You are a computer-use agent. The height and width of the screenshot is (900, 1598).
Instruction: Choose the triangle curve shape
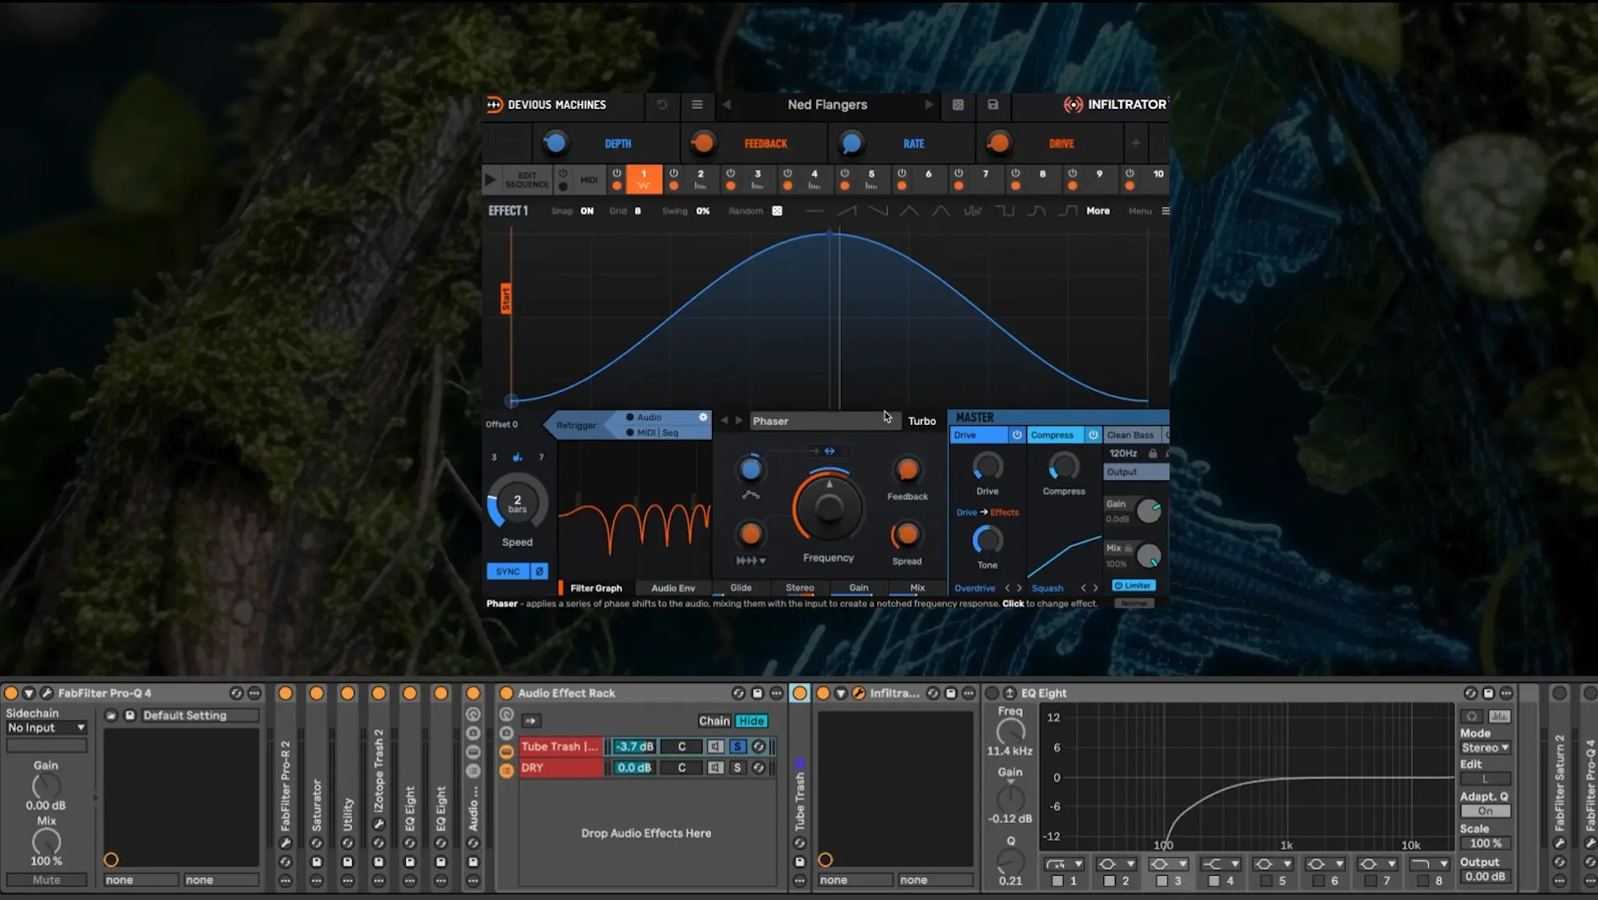tap(909, 211)
